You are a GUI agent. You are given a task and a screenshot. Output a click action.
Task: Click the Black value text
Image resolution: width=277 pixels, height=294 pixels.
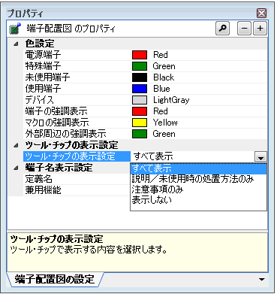[164, 77]
